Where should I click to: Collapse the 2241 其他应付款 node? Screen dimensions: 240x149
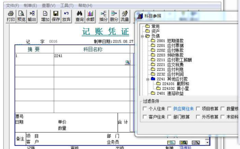pyautogui.click(x=148, y=79)
